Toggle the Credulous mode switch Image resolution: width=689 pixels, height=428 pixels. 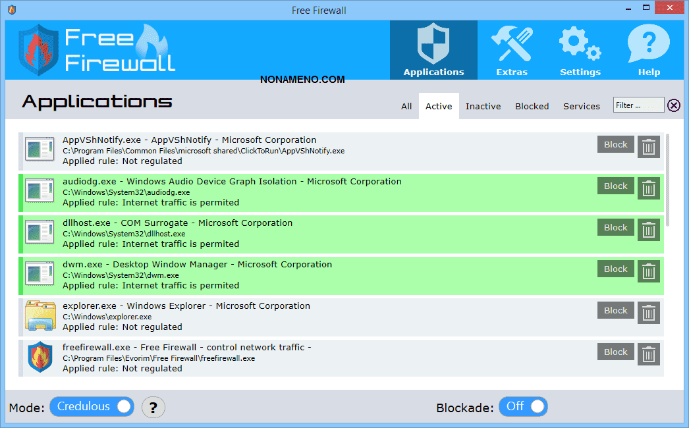point(92,407)
